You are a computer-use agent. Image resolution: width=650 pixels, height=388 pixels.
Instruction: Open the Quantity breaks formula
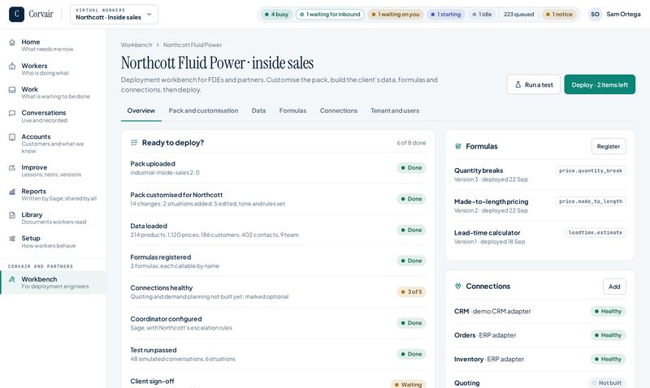pyautogui.click(x=539, y=175)
